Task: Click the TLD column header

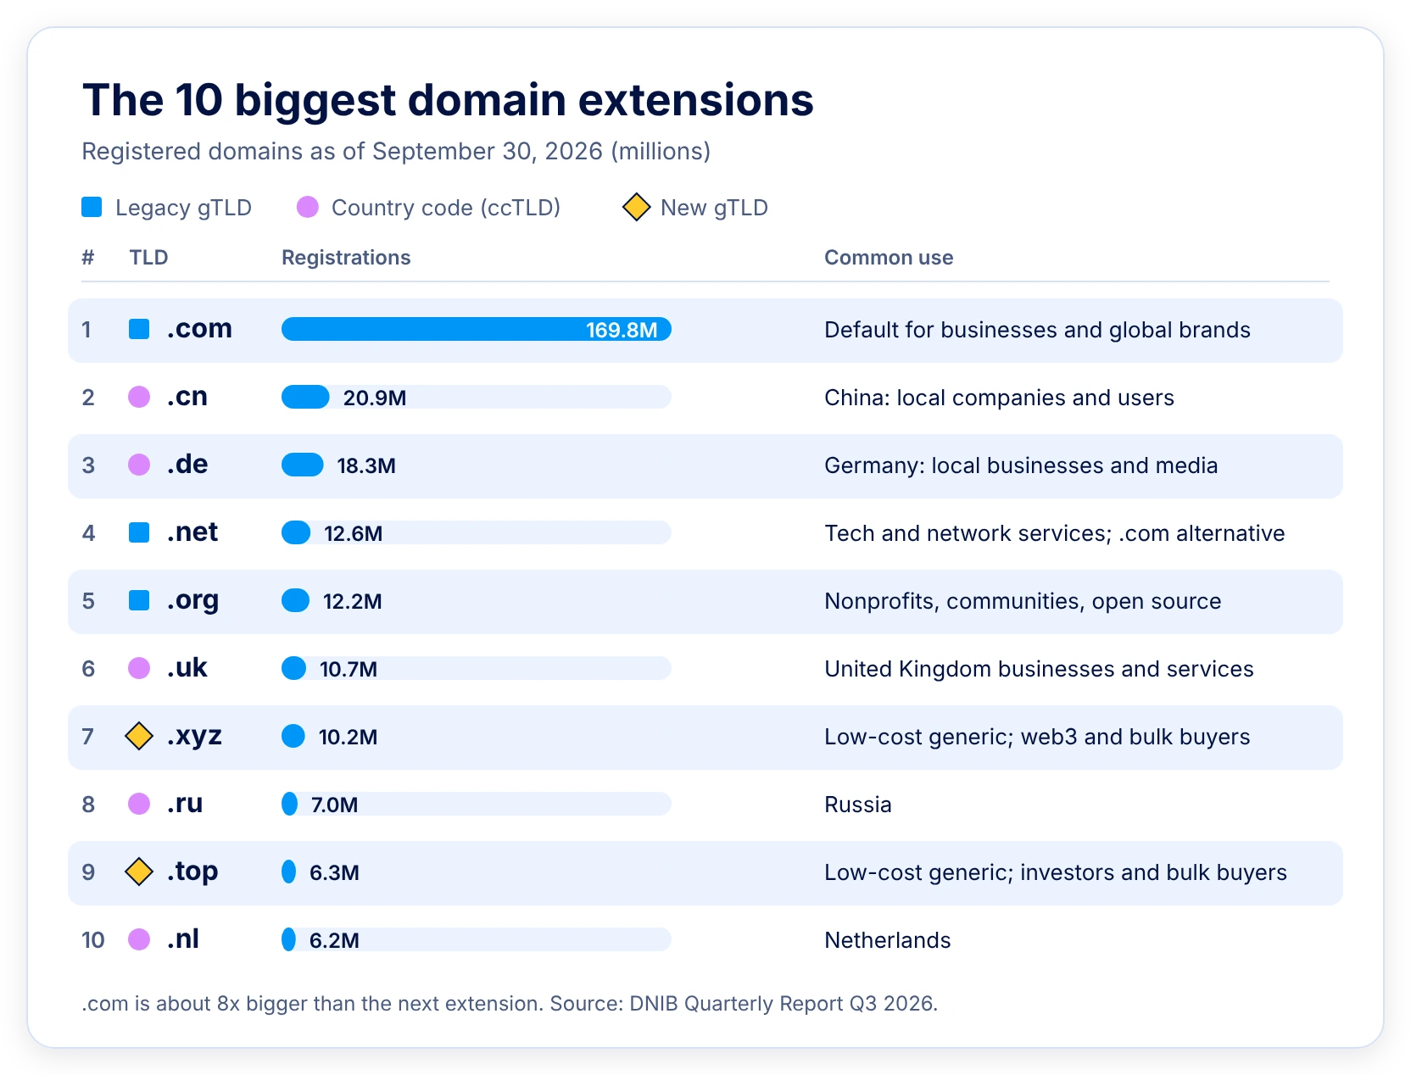Action: tap(148, 258)
